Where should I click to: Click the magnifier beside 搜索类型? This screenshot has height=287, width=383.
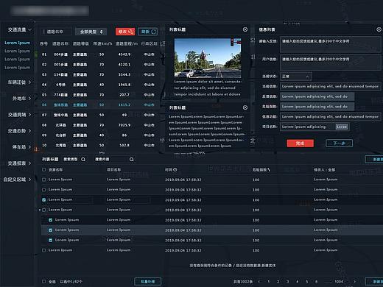click(x=83, y=160)
